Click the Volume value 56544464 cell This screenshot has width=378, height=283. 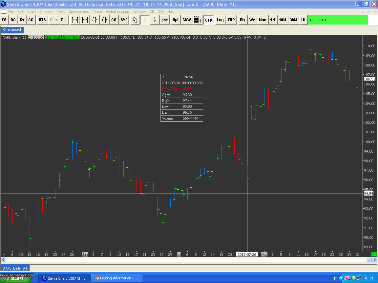pos(192,118)
